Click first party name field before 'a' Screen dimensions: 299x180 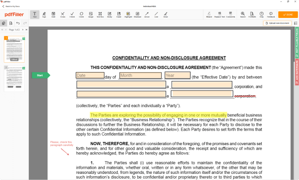point(121,84)
